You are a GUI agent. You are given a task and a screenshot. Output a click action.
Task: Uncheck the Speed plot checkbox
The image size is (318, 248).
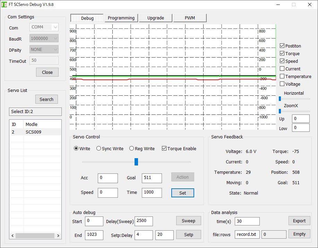click(282, 61)
